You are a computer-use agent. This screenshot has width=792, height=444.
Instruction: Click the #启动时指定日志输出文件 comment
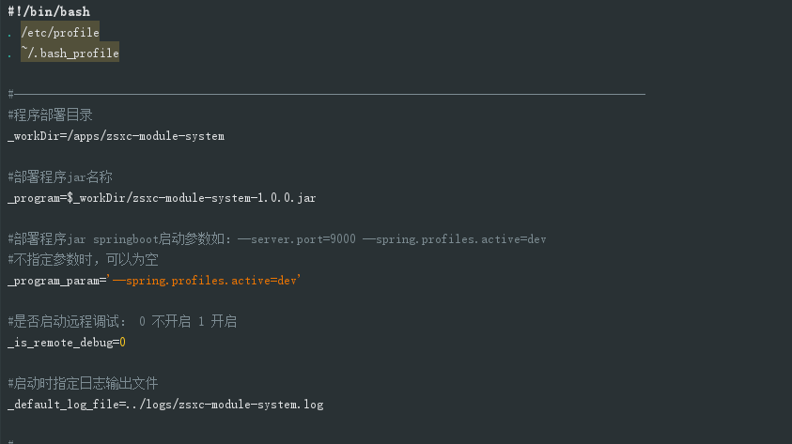click(x=83, y=383)
